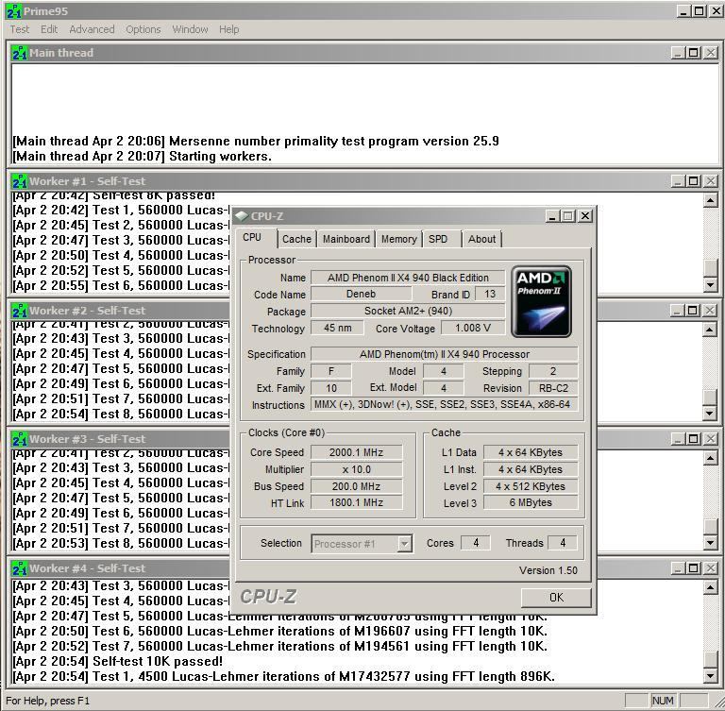This screenshot has height=711, width=725.
Task: Switch to the SPD tab in CPU-Z
Action: (x=438, y=239)
